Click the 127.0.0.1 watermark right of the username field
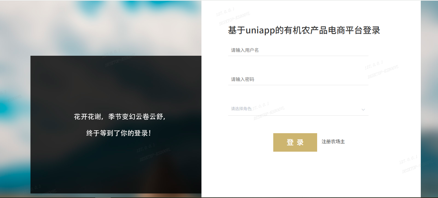Image resolution: width=438 pixels, height=198 pixels. [374, 65]
